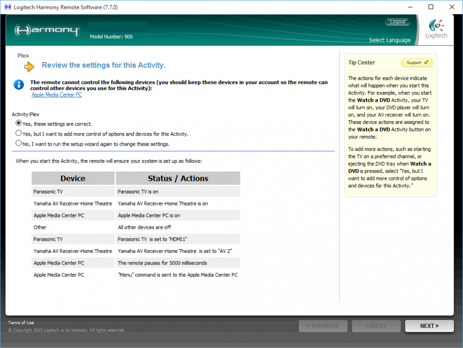Click the 'Menu command is sent' cell

point(178,275)
